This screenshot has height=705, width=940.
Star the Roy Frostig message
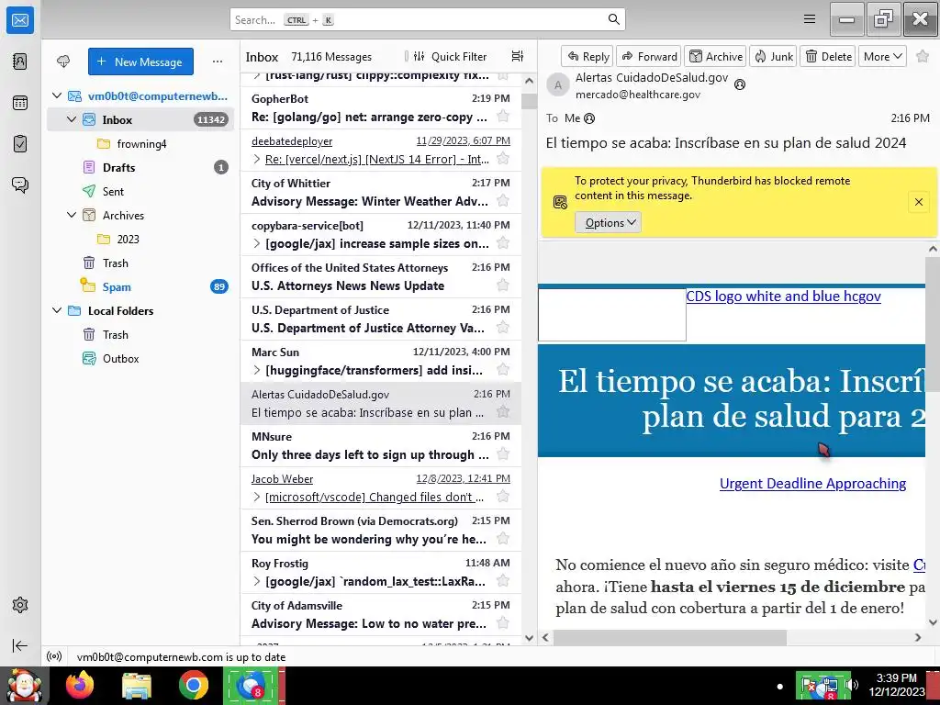pos(503,581)
